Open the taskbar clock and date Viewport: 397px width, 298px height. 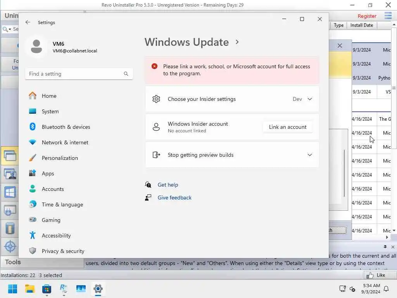click(x=371, y=289)
